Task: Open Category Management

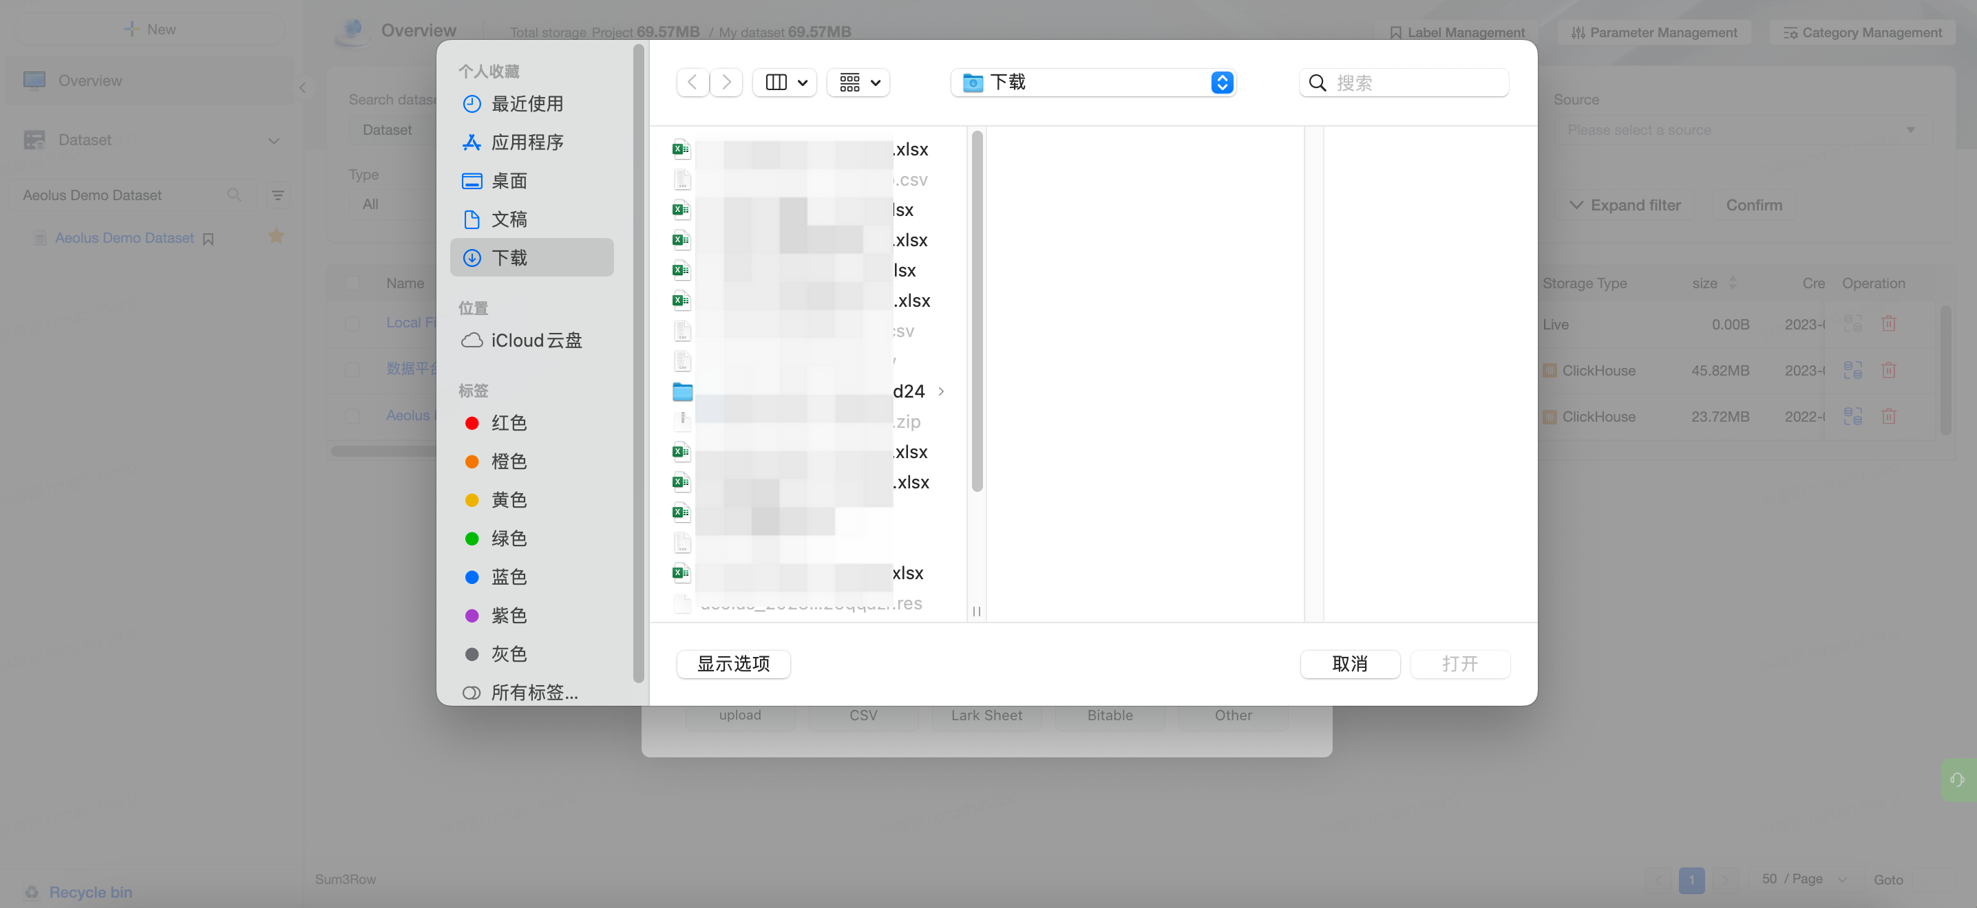Action: coord(1863,32)
